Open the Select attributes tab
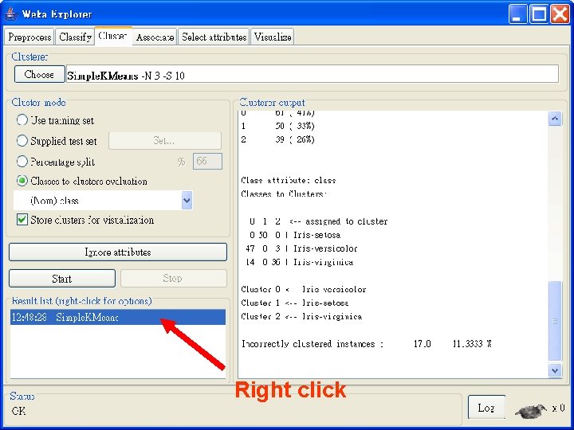574x430 pixels. [x=214, y=37]
